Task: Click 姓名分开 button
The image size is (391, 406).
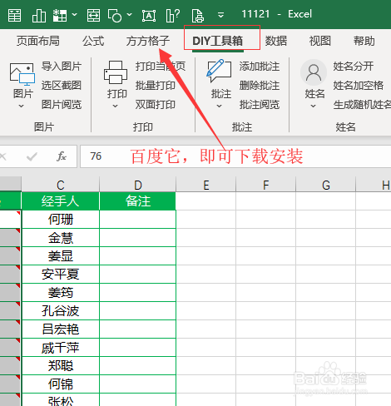Action: [x=354, y=67]
